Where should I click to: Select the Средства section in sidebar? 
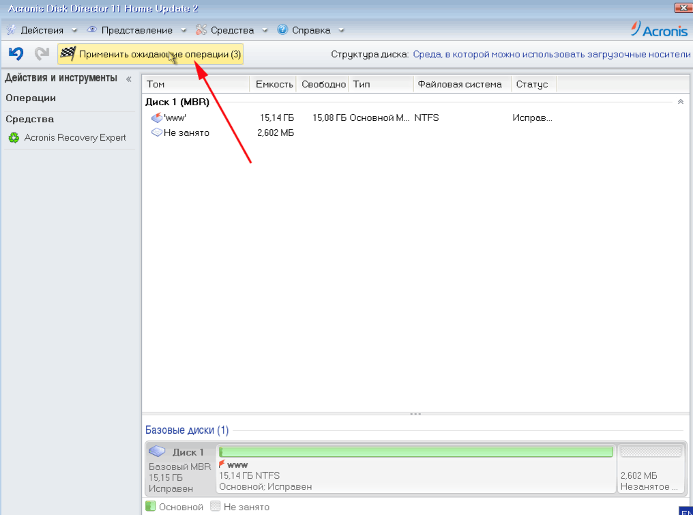click(x=29, y=119)
